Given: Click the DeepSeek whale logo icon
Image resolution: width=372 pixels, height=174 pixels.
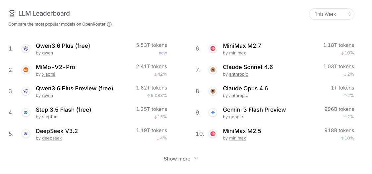Looking at the screenshot, I should [26, 134].
